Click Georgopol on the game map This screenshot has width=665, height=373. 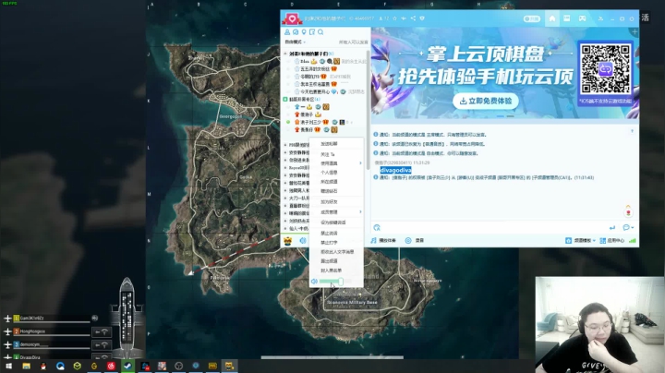(230, 116)
